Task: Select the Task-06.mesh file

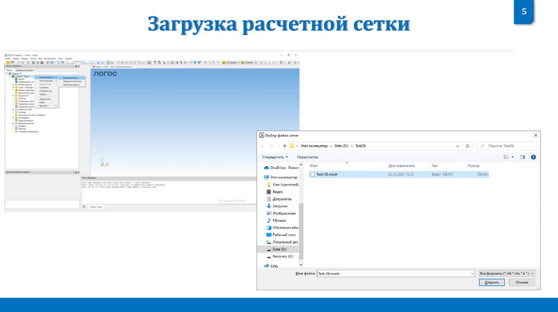Action: (398, 174)
